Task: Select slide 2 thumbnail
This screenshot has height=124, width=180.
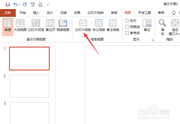Action: [x=29, y=86]
